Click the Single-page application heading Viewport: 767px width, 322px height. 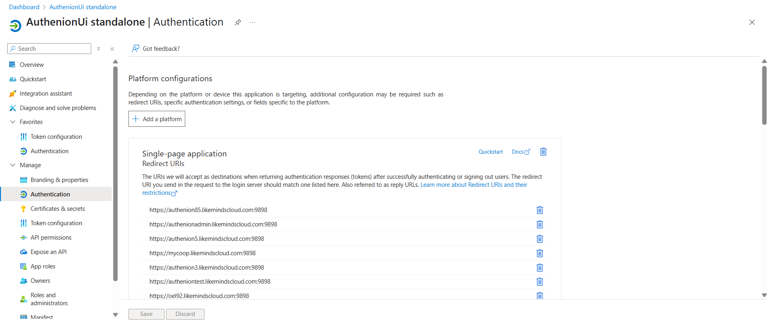click(184, 154)
